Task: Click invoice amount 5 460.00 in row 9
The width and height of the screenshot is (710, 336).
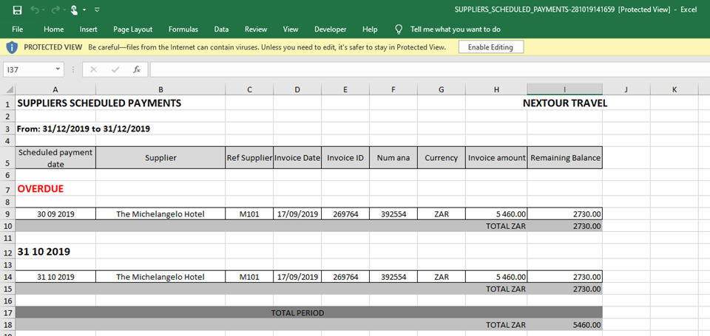Action: [496, 214]
